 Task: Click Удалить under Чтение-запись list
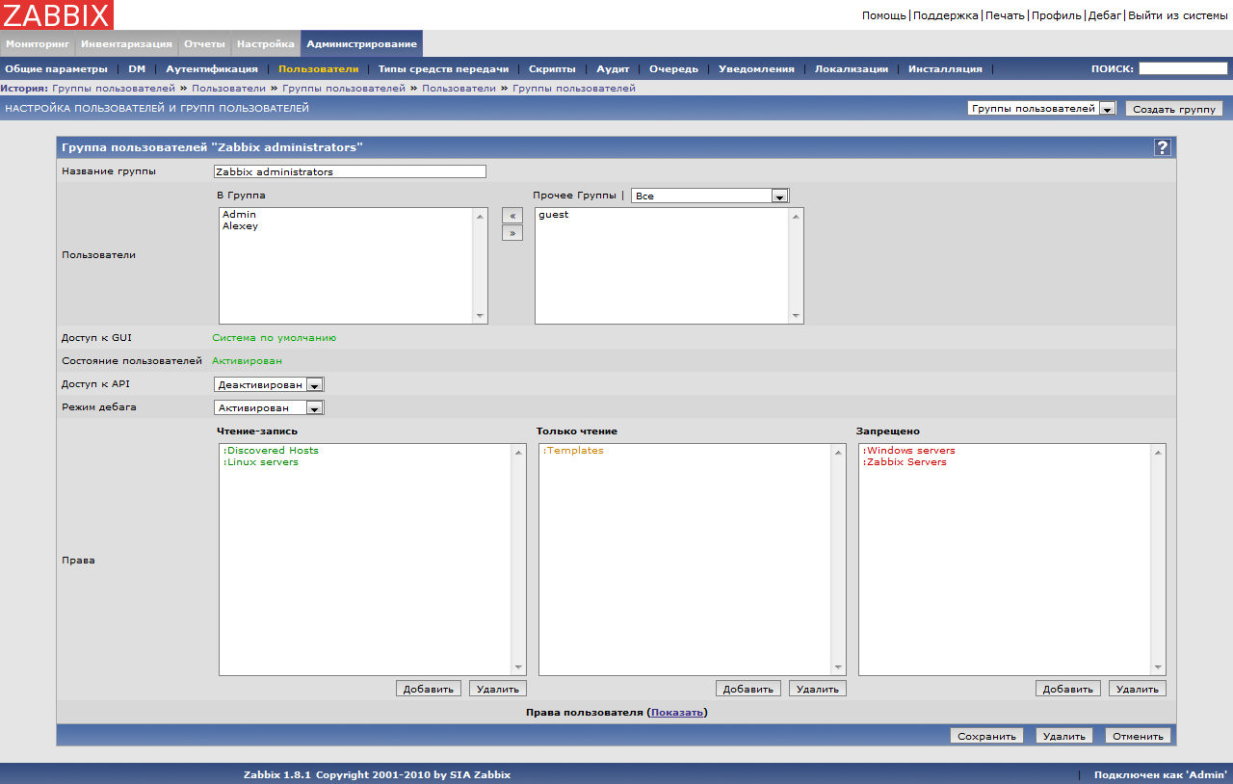click(498, 689)
